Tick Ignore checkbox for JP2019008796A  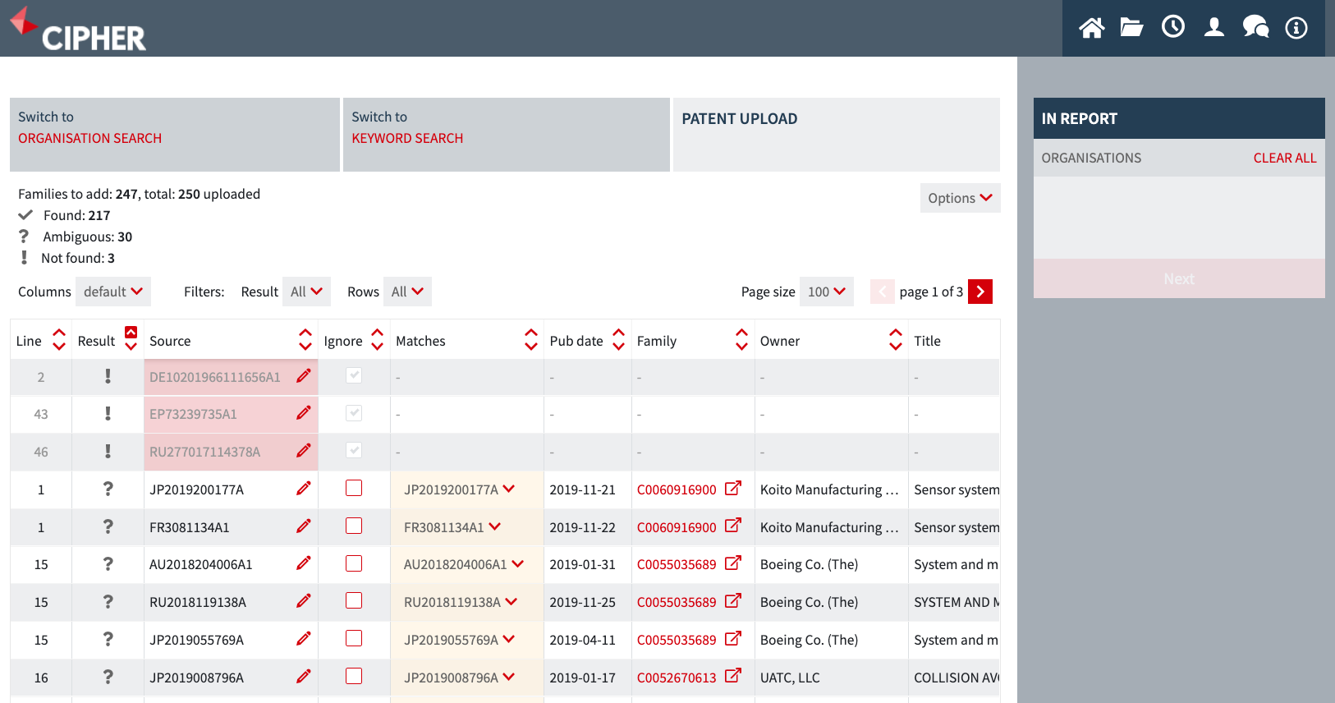(354, 676)
